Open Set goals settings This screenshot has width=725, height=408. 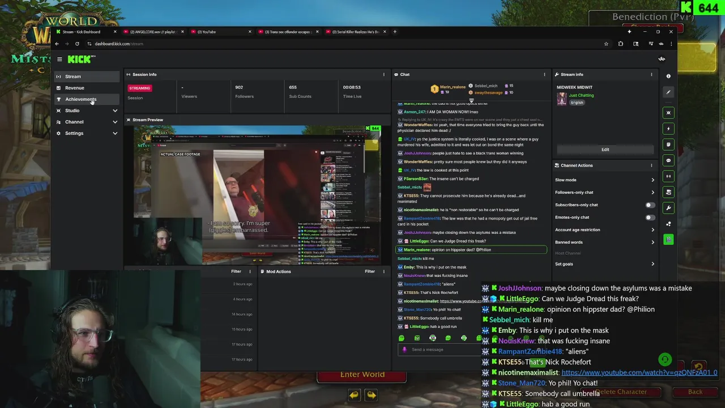605,264
